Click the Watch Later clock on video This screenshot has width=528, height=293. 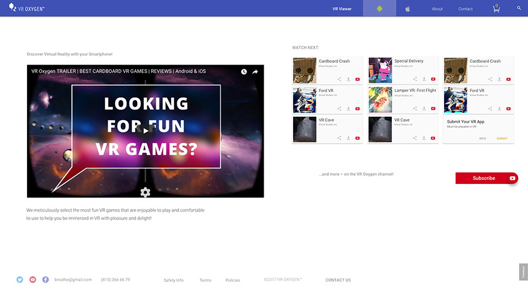(244, 71)
